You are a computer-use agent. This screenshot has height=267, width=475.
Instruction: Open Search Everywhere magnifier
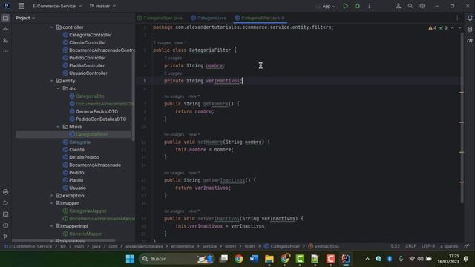(x=410, y=6)
